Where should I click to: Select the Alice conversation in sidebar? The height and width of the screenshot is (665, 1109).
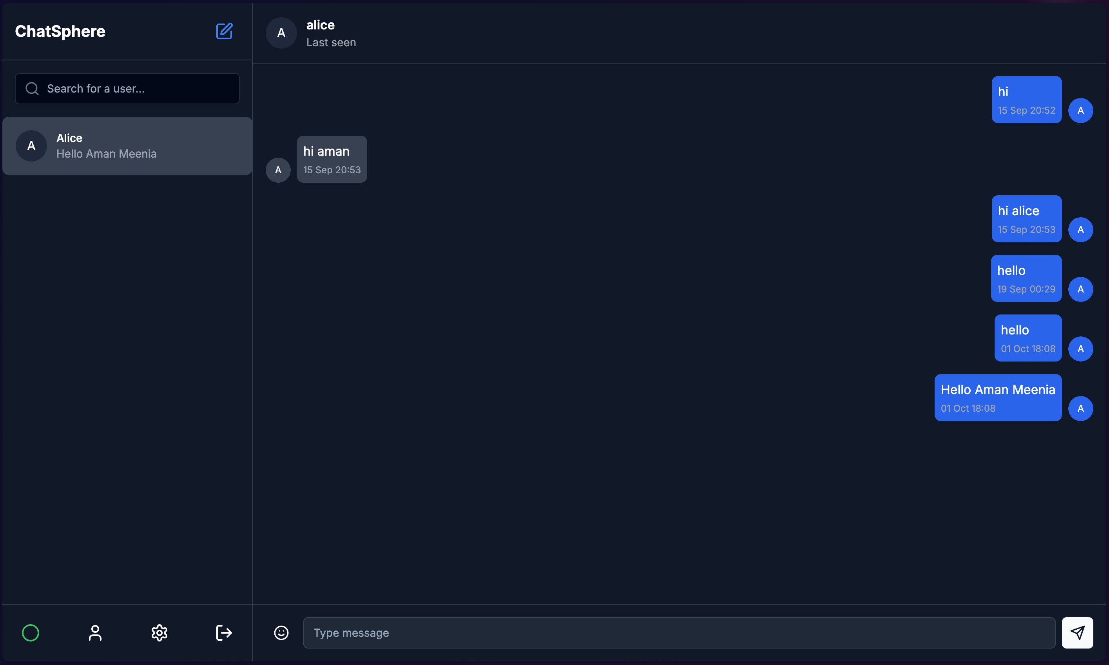click(x=128, y=145)
